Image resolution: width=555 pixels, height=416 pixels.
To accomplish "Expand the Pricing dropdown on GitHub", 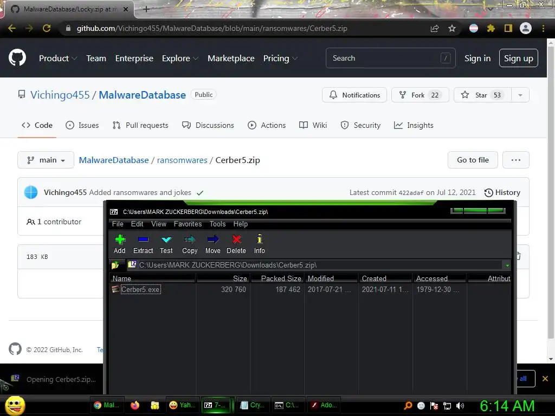I will [x=280, y=58].
